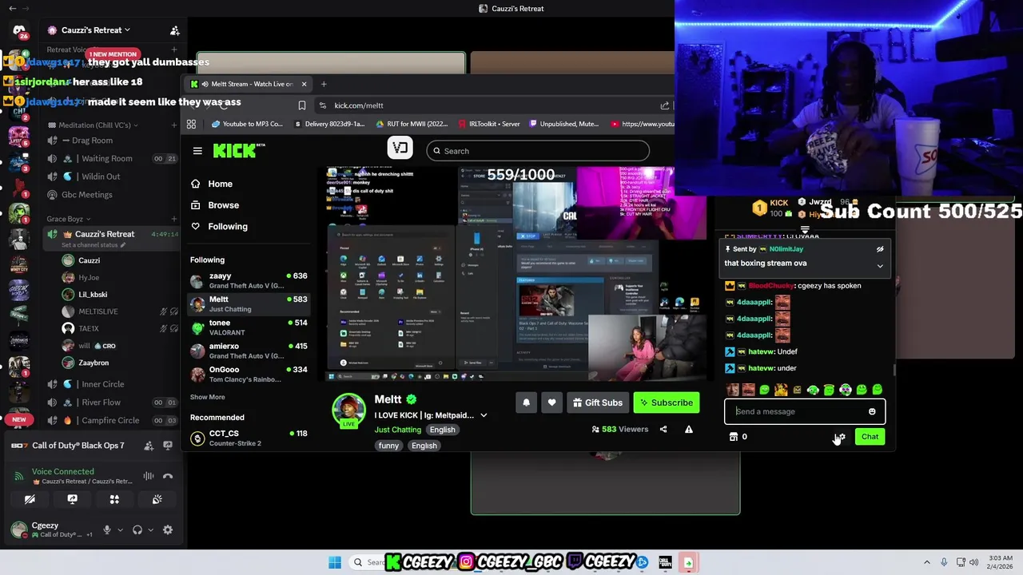
Task: Open Discord activities button
Action: tap(114, 499)
